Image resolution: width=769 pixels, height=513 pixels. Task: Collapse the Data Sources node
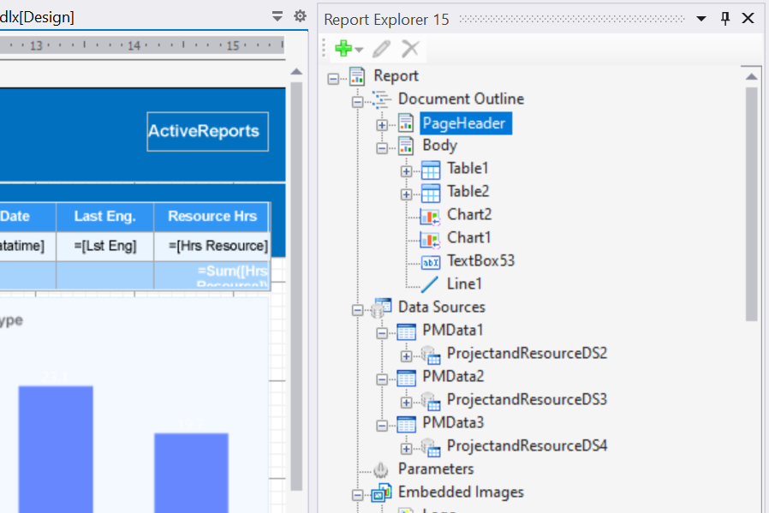tap(358, 310)
